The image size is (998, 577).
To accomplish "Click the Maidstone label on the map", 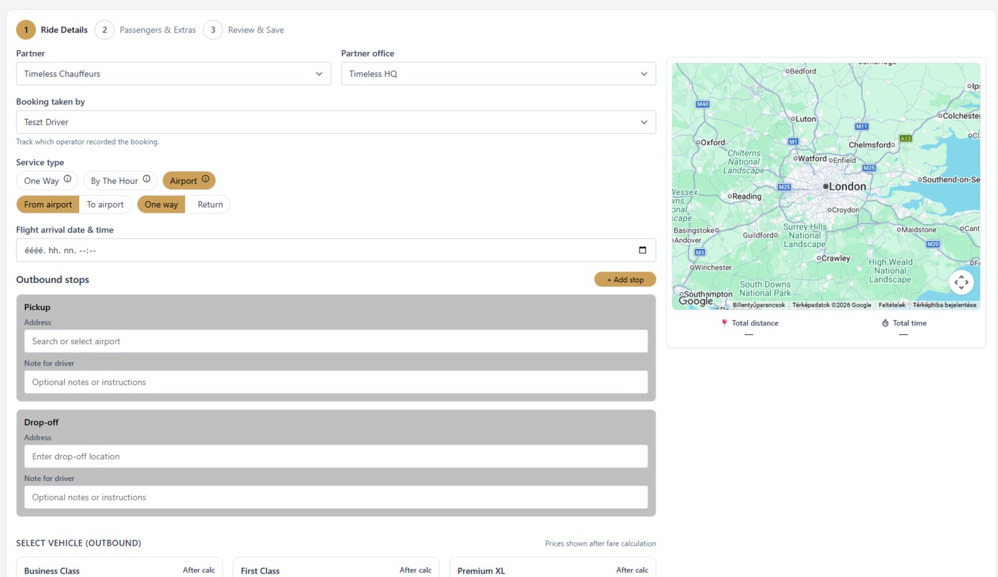I will click(x=919, y=230).
